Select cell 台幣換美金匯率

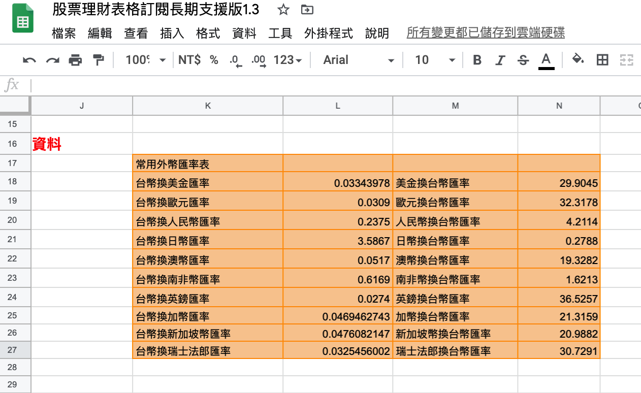[x=208, y=182]
